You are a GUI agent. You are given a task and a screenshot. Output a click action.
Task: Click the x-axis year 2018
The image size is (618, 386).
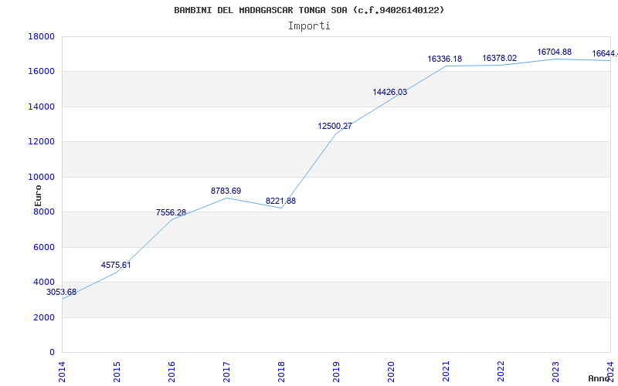[x=281, y=372]
